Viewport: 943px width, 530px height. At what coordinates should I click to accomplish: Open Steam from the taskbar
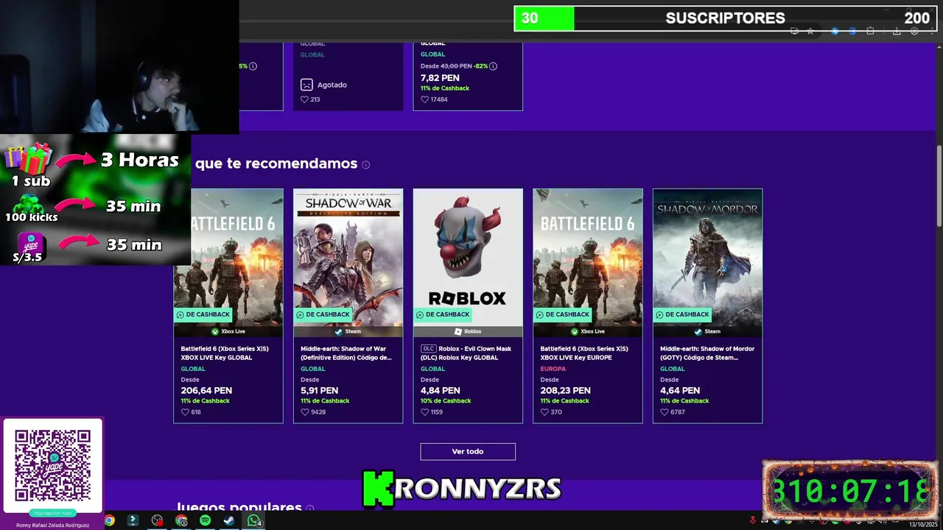229,520
